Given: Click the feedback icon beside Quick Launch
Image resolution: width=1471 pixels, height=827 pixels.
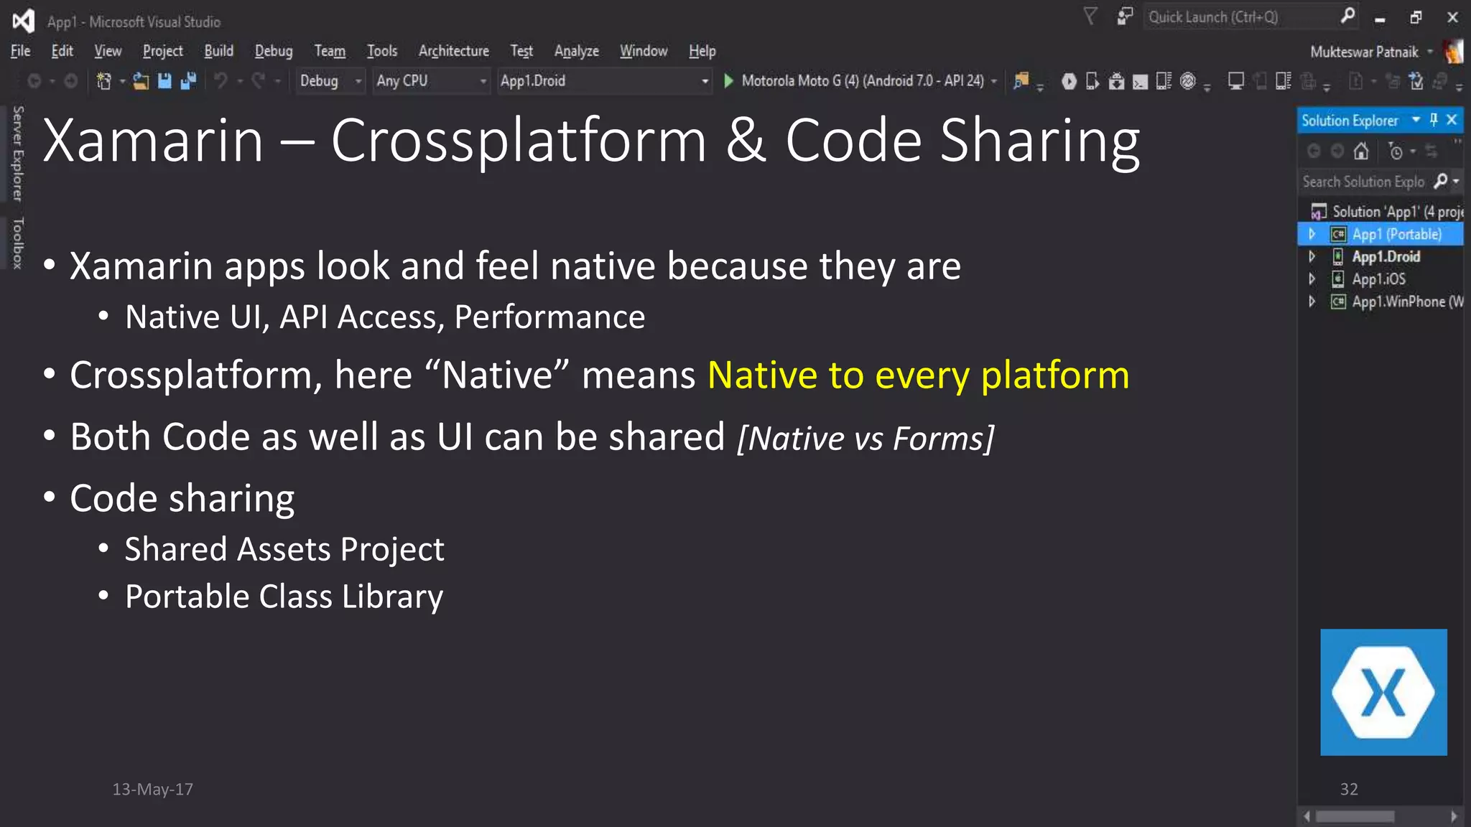Looking at the screenshot, I should point(1125,17).
